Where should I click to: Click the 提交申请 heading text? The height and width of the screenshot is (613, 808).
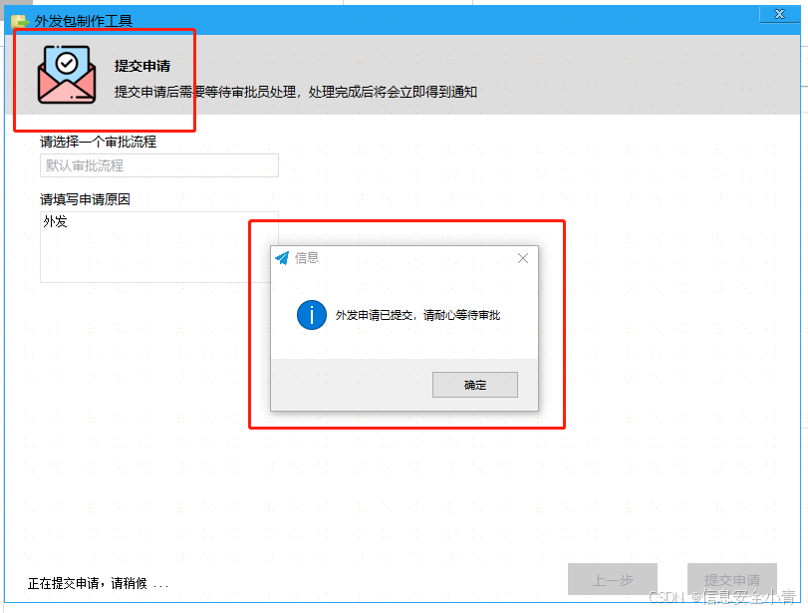point(142,66)
